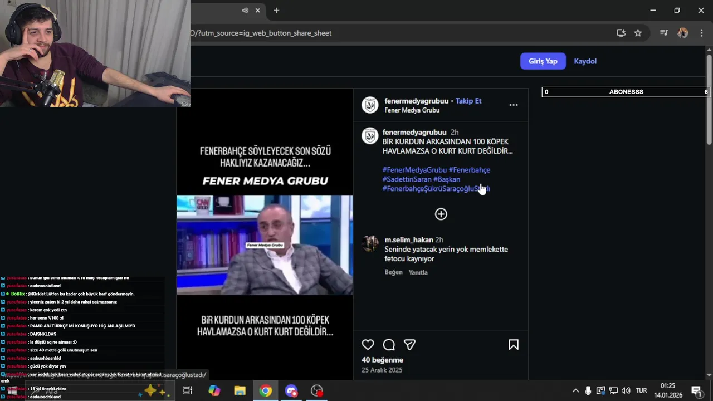713x401 pixels.
Task: Mute the tab audio speaker icon
Action: (245, 11)
